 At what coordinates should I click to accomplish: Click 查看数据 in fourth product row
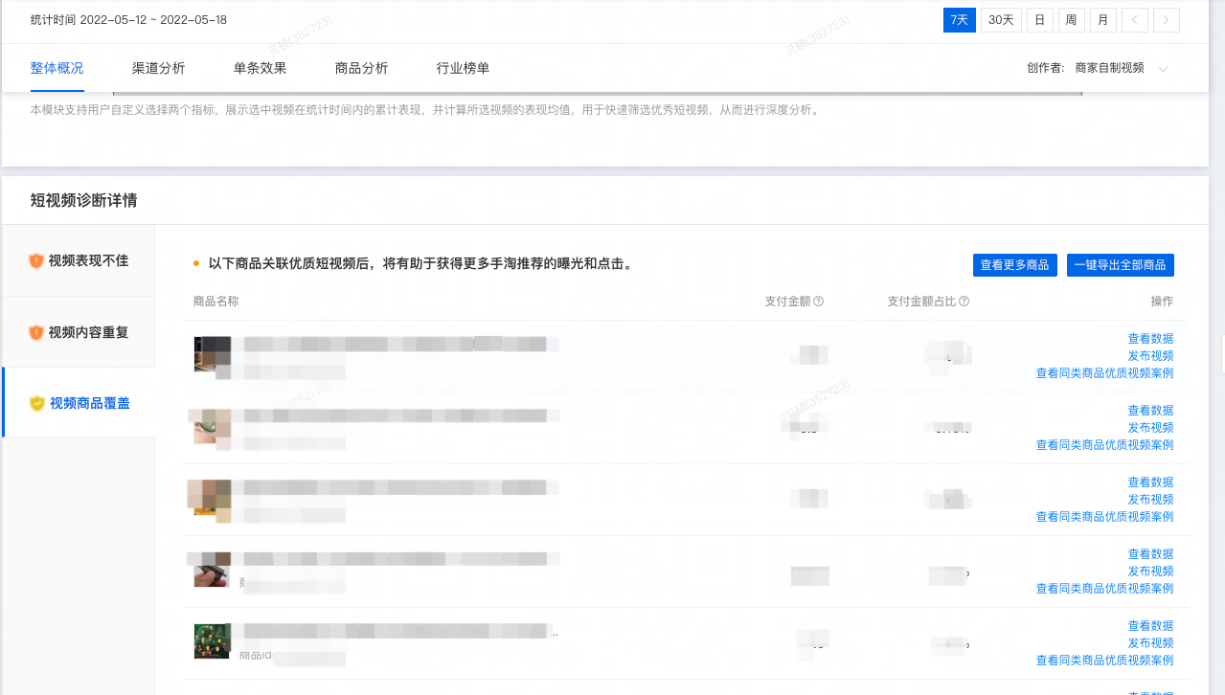point(1150,553)
